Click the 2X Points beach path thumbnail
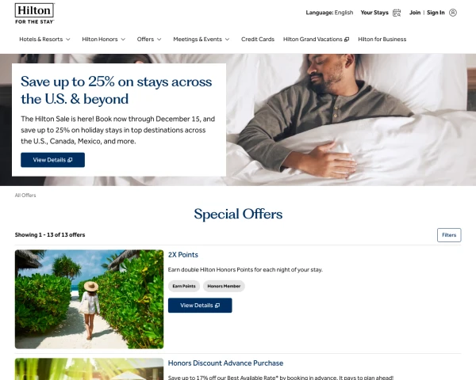Viewport: 476px width, 380px height. pos(89,299)
